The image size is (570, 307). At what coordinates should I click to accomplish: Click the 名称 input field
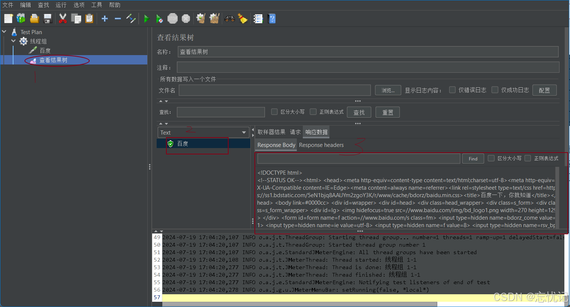(368, 52)
